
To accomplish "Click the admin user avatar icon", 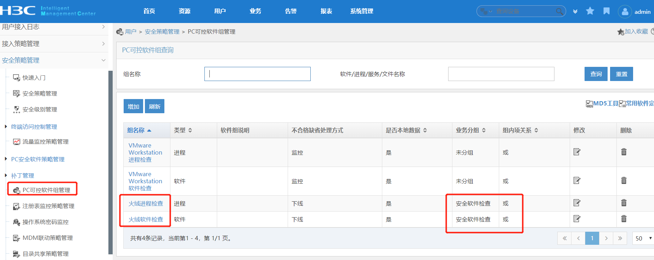I will coord(625,12).
